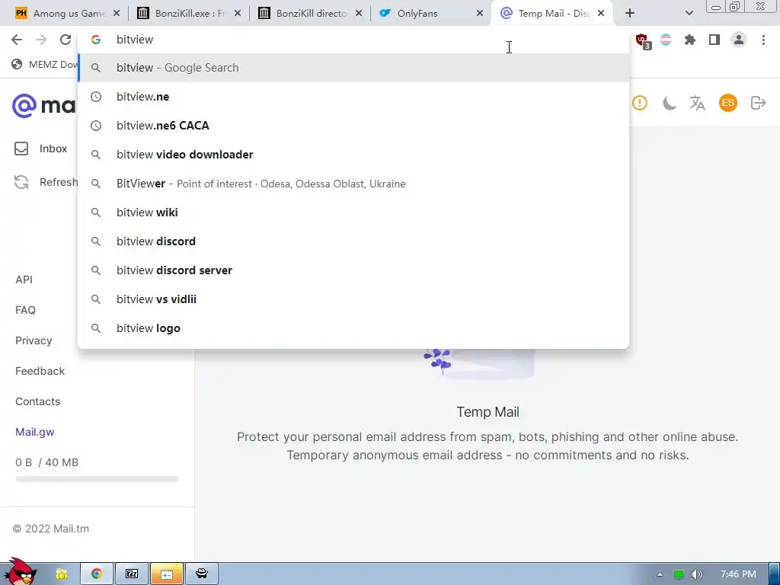
Task: Select 'bitview logo' suggestion
Action: [353, 328]
